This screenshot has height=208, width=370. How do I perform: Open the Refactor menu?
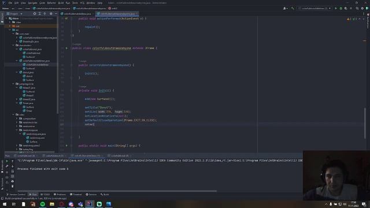pyautogui.click(x=51, y=3)
